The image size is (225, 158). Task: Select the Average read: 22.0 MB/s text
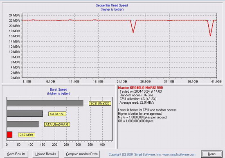click(137, 102)
